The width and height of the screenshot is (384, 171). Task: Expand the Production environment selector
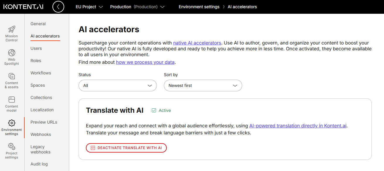[137, 6]
